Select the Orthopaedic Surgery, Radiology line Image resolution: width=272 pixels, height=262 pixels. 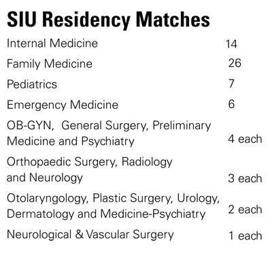(x=90, y=162)
